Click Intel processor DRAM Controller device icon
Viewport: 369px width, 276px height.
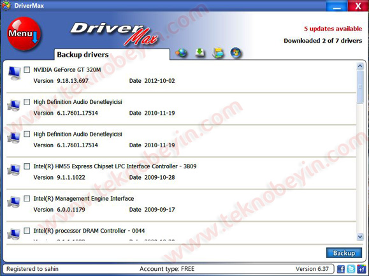click(13, 234)
